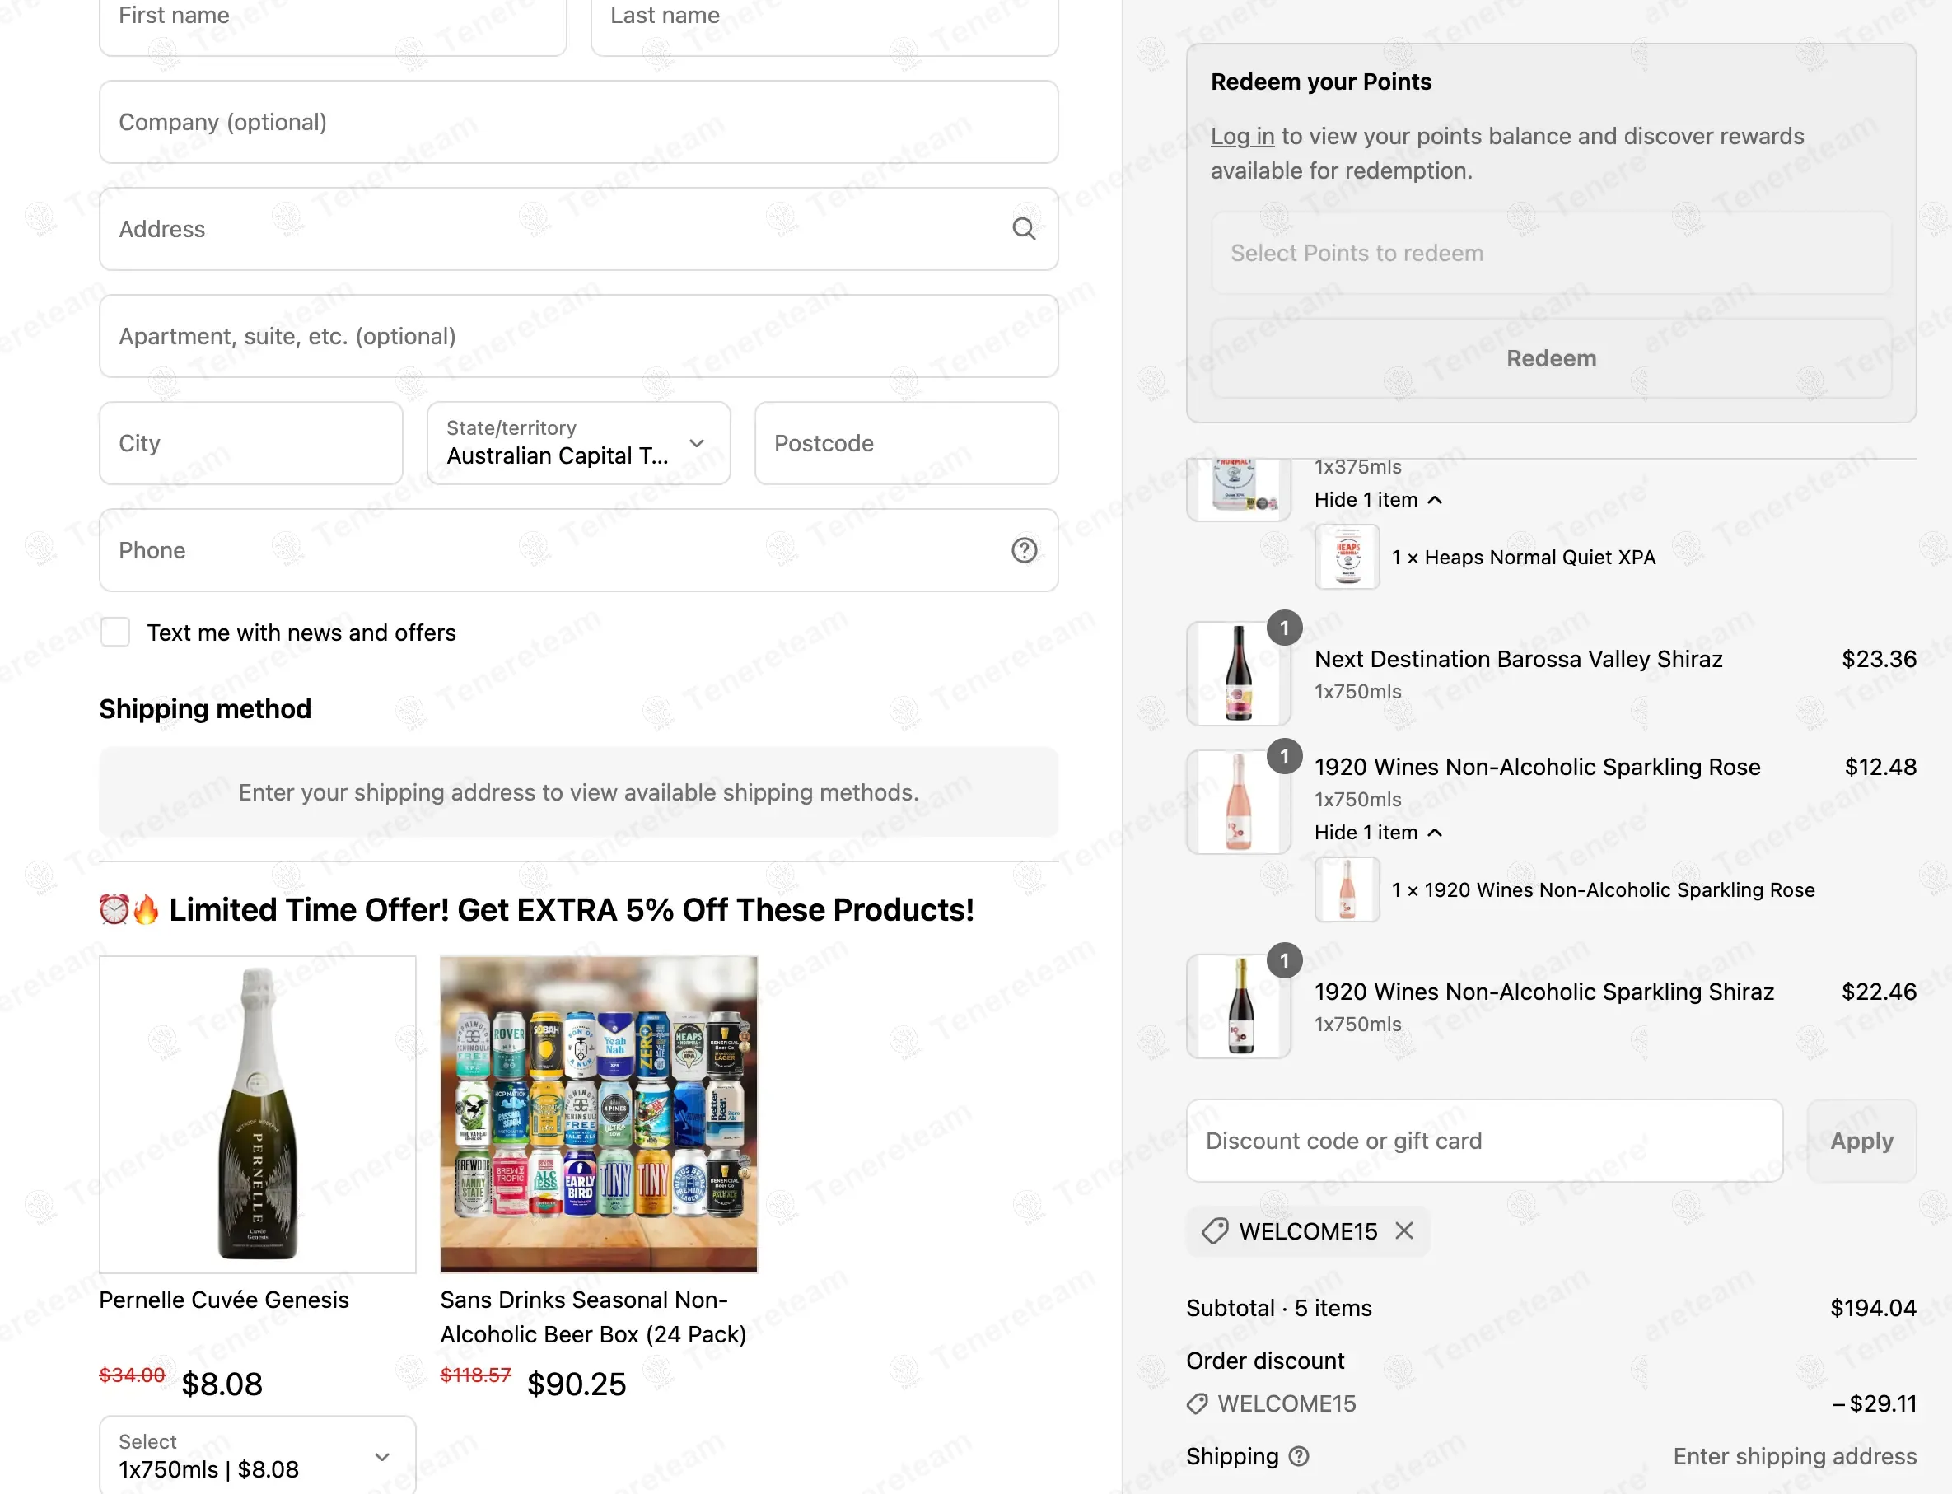Click the Select Points to redeem field
The width and height of the screenshot is (1952, 1494).
point(1550,254)
